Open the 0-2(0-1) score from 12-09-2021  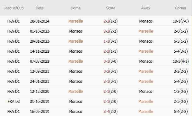pos(110,71)
